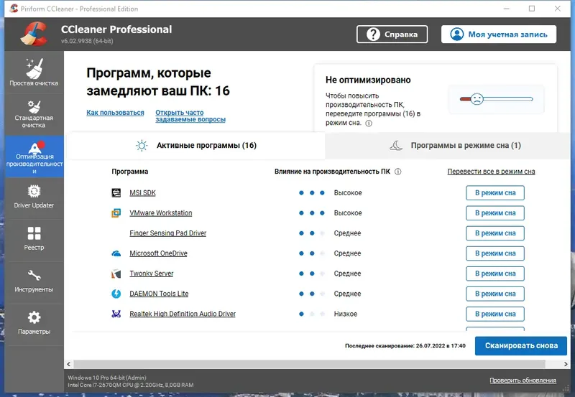Click the version v6.02.9938 text

pos(87,41)
